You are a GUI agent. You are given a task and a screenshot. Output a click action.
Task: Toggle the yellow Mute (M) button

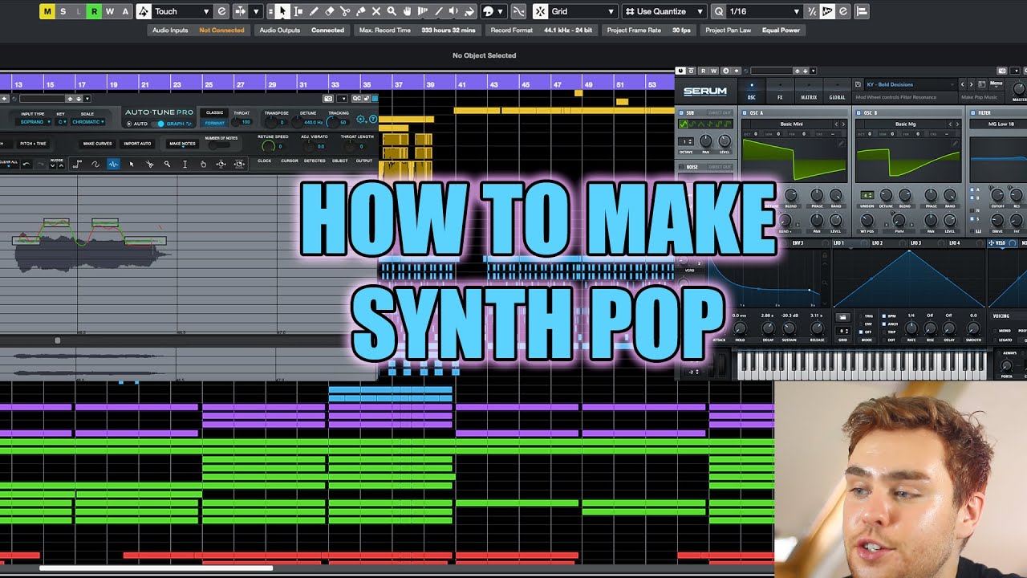coord(47,11)
